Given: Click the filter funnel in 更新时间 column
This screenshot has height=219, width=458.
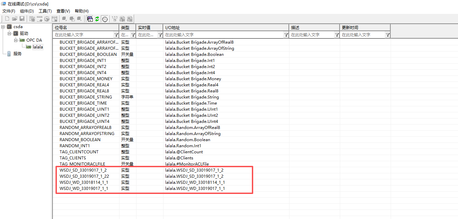Looking at the screenshot, I should click(388, 35).
